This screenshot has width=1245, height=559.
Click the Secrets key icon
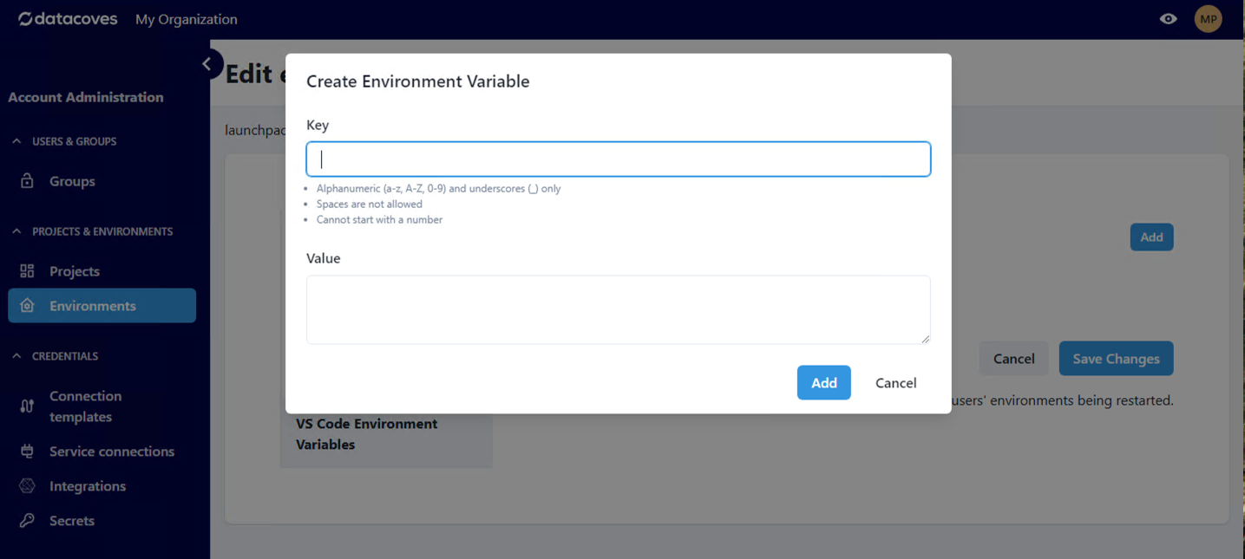click(x=27, y=521)
